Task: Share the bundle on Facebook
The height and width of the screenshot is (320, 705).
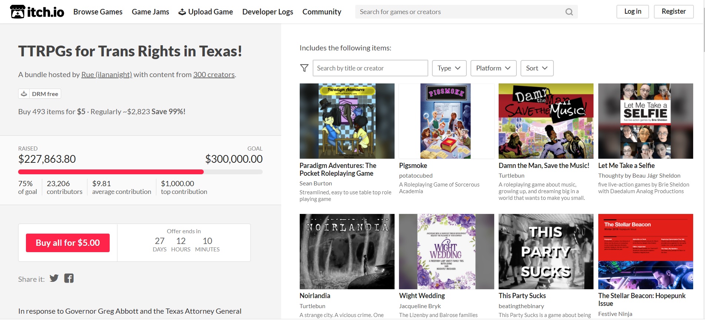Action: tap(69, 278)
